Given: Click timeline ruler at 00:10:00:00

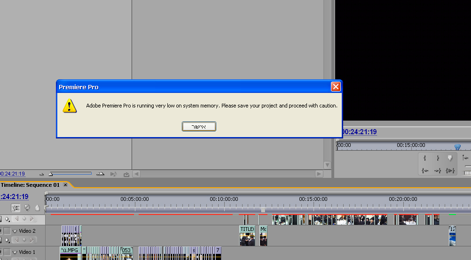Looking at the screenshot, I should point(224,199).
